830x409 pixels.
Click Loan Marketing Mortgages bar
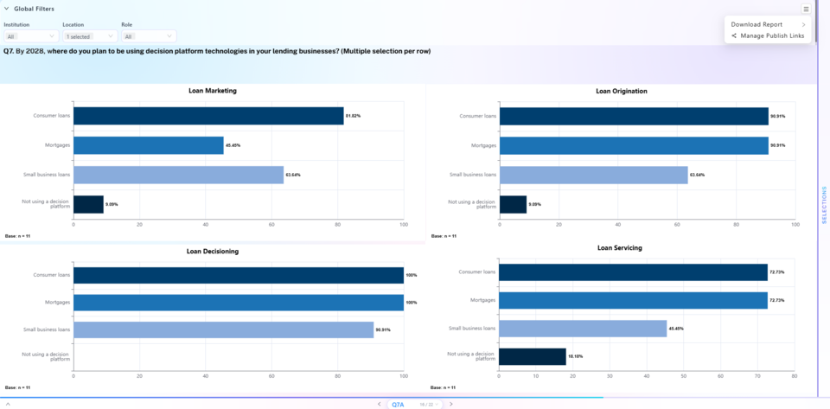[x=148, y=145]
